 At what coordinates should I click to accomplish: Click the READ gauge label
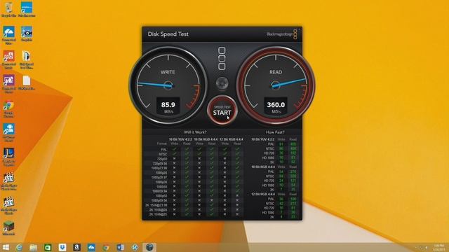coord(276,72)
